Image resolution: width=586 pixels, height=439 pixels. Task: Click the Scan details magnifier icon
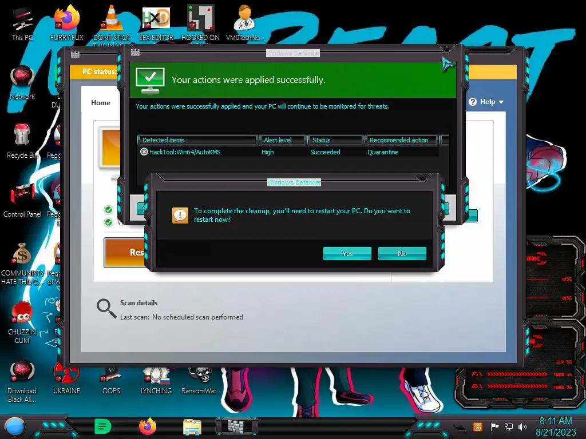[x=106, y=308]
